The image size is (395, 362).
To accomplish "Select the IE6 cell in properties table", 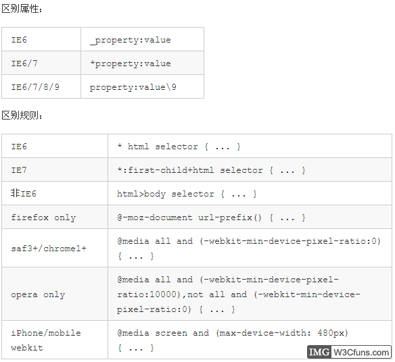I will (41, 39).
